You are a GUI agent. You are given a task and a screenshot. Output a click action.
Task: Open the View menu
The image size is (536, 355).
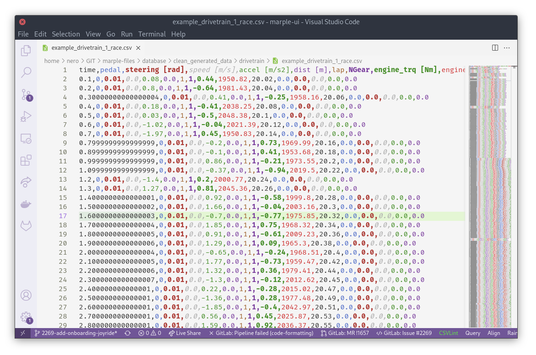(x=93, y=34)
